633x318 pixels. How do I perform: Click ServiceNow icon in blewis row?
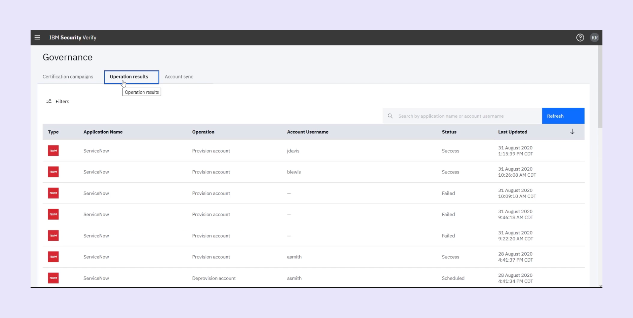(53, 172)
